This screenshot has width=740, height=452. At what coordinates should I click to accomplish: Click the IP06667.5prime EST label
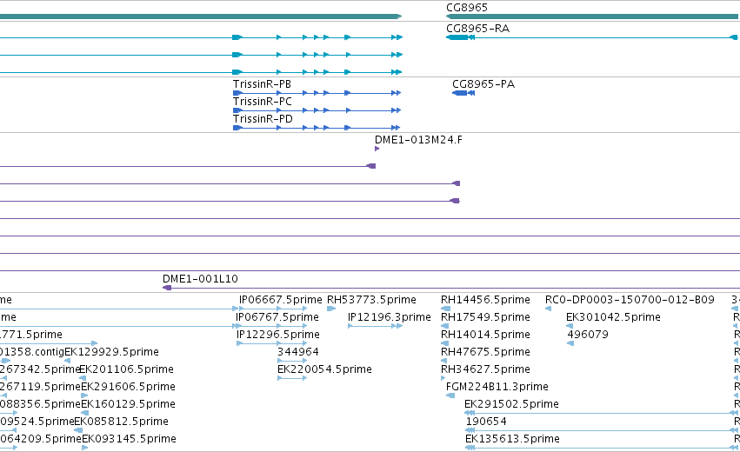(280, 300)
